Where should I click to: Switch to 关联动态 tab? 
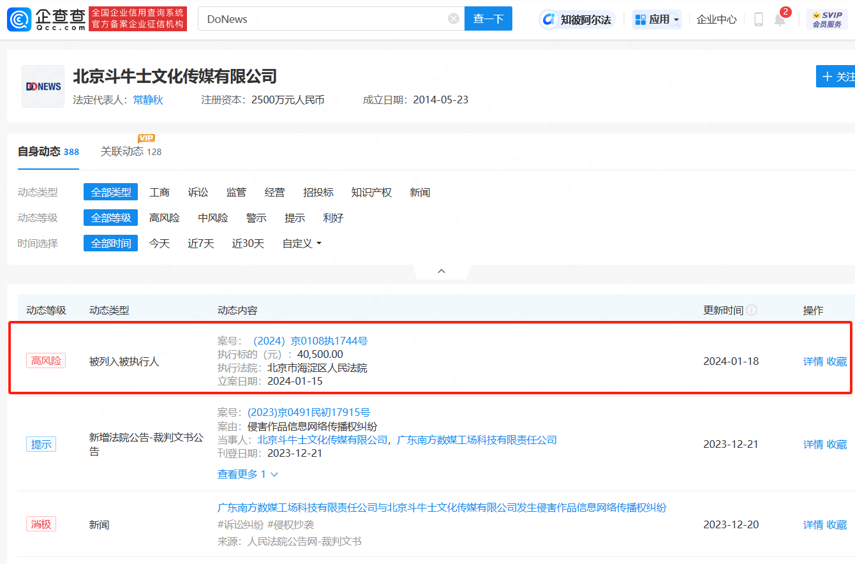pyautogui.click(x=131, y=151)
